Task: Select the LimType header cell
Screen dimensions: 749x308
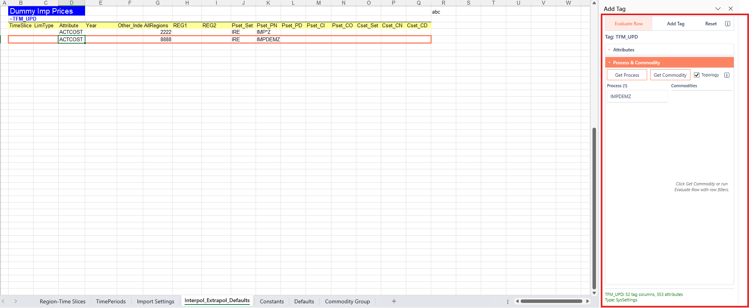Action: 46,25
